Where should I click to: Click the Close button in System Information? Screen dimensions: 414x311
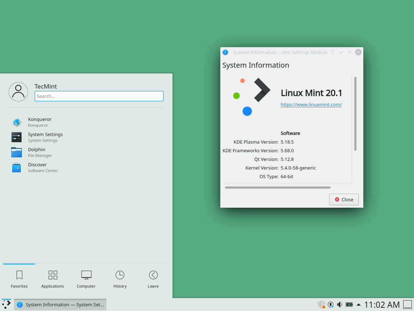[x=344, y=199]
